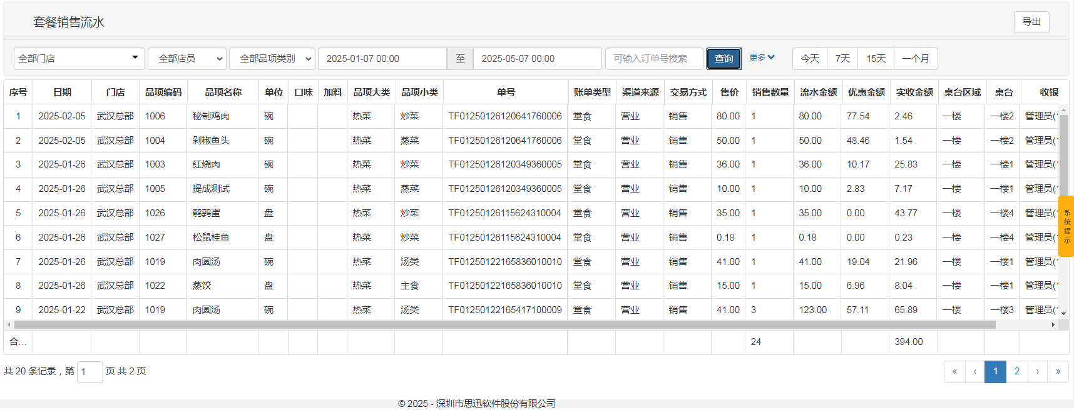Open the 全部店员 staff dropdown
The height and width of the screenshot is (410, 1074).
point(187,59)
